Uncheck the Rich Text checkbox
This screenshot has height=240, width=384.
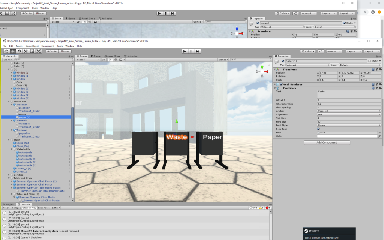[x=319, y=129]
